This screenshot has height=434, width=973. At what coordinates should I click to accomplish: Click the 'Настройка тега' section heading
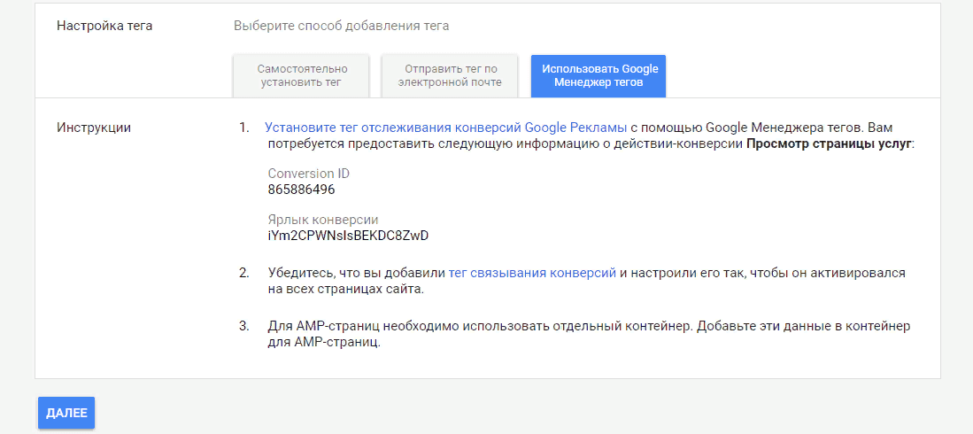[x=104, y=26]
